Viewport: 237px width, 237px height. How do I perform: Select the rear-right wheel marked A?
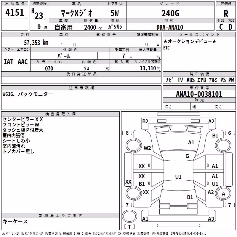[223, 194]
